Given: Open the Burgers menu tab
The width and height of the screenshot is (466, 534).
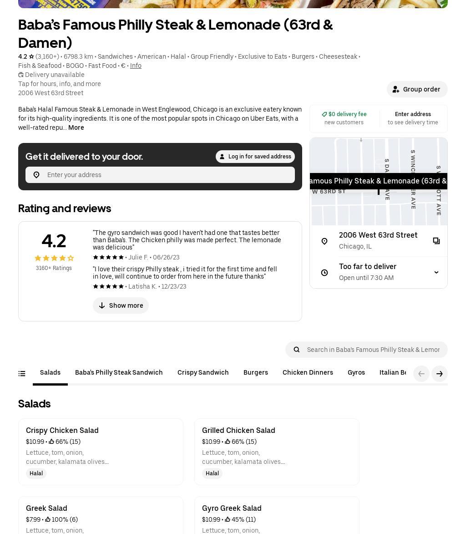Looking at the screenshot, I should pyautogui.click(x=256, y=372).
